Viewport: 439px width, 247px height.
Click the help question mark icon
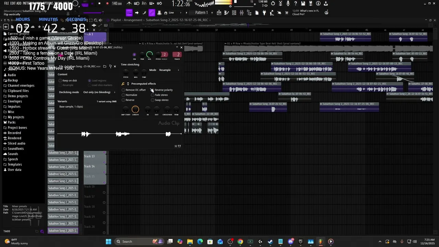point(296,3)
